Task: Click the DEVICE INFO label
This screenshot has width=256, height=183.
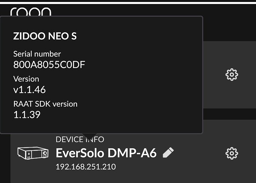Action: (80, 139)
